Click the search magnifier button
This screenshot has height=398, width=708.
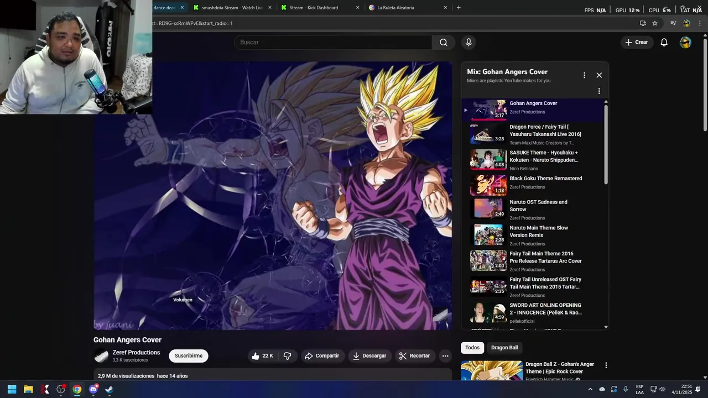point(444,43)
